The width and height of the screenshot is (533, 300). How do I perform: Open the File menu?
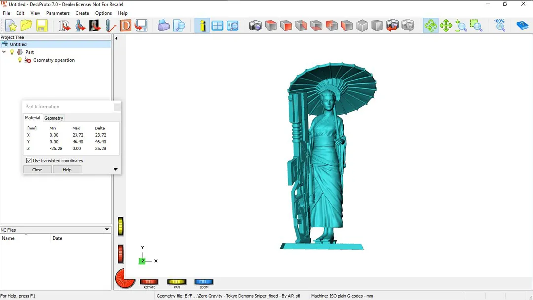point(7,13)
